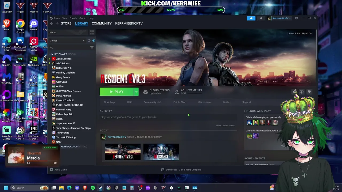Open the View menu
This screenshot has width=342, height=192.
65,18
